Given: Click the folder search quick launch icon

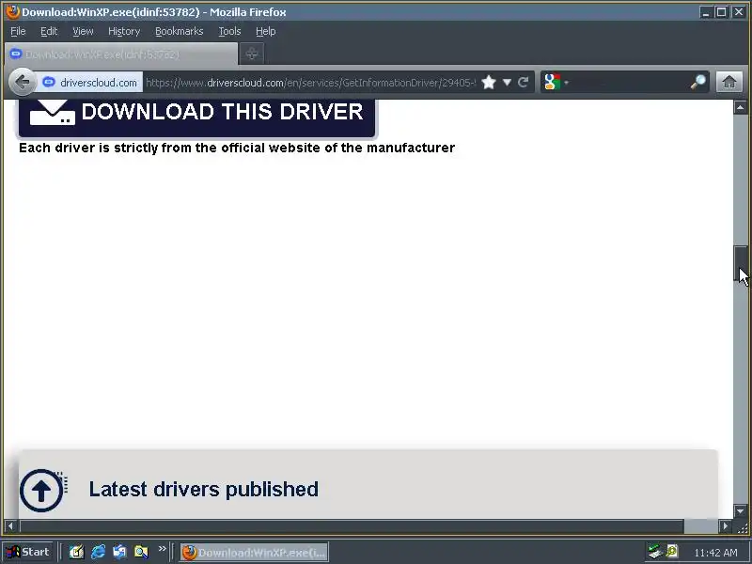Looking at the screenshot, I should 141,552.
